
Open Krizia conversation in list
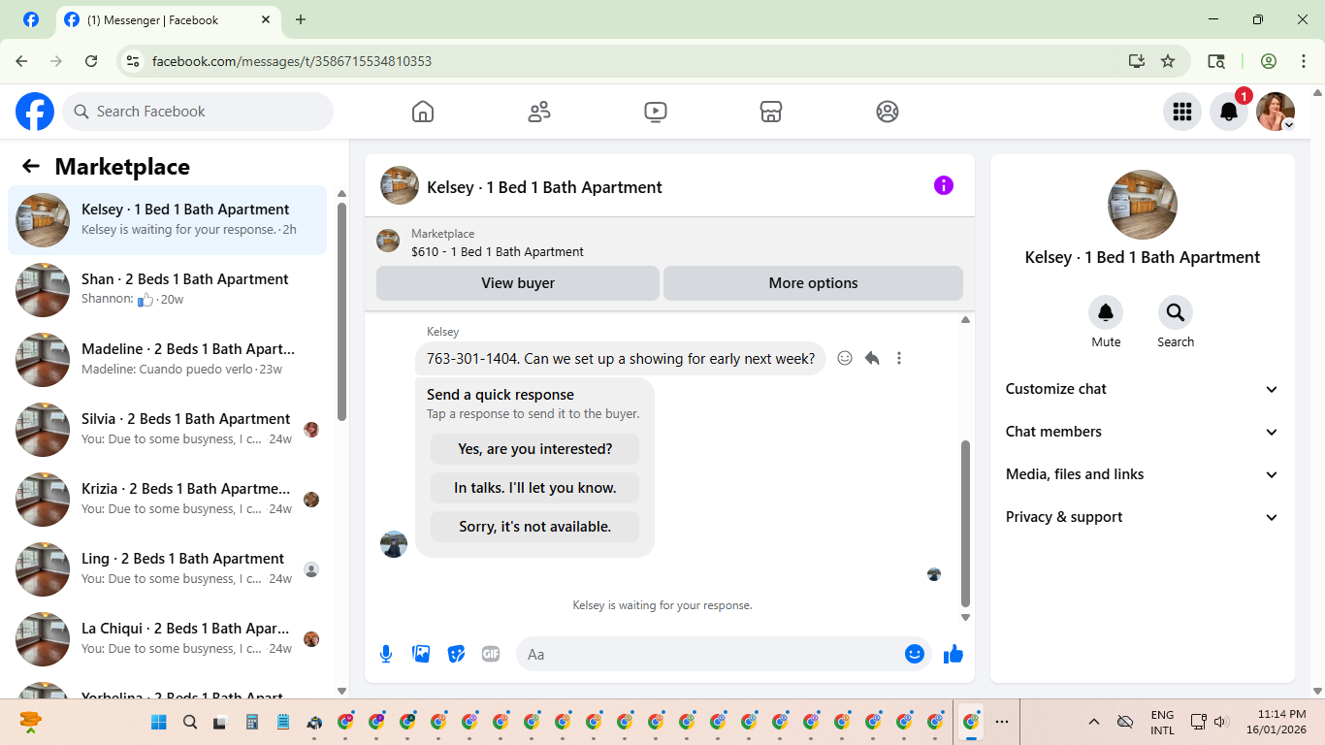(x=168, y=500)
